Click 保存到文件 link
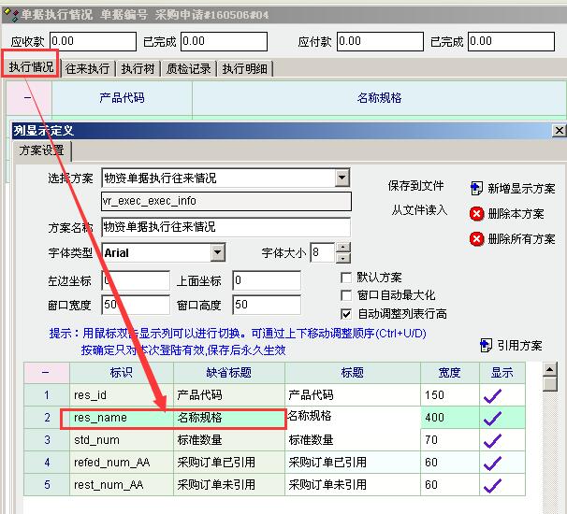567x514 pixels. 417,186
